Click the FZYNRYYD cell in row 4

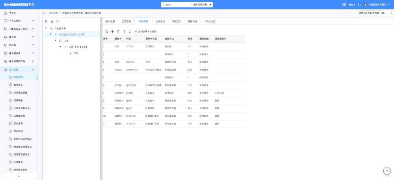(132, 70)
